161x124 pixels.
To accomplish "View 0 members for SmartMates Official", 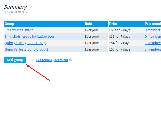I will [153, 30].
